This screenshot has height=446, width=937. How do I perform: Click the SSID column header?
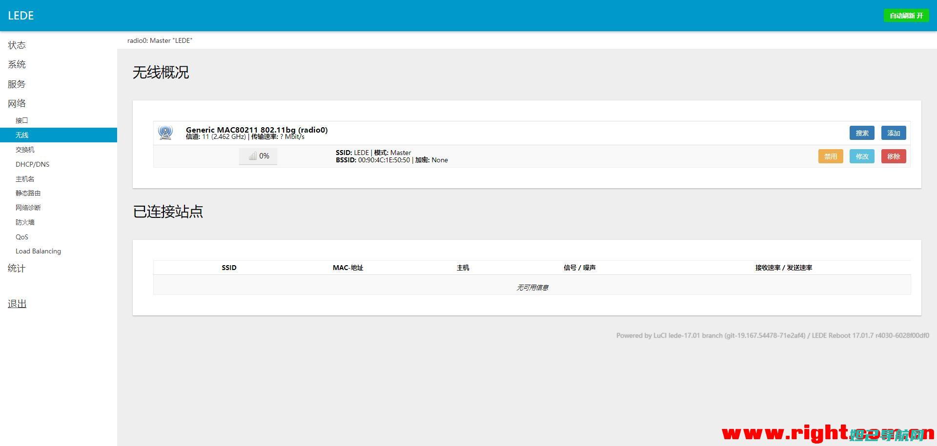pos(229,268)
